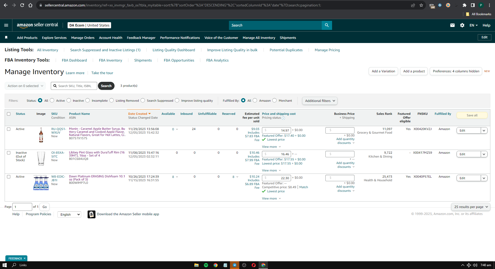Open Opera from the taskbar
The height and width of the screenshot is (269, 495).
[x=254, y=265]
